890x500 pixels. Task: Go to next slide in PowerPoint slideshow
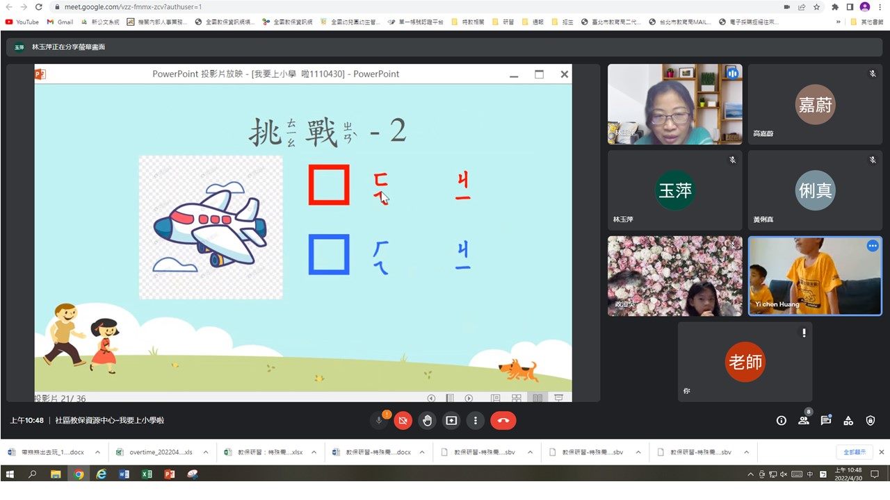pos(469,398)
